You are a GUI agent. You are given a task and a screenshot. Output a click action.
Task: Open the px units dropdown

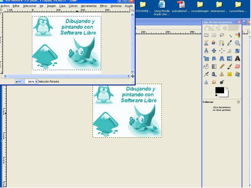pos(19,82)
